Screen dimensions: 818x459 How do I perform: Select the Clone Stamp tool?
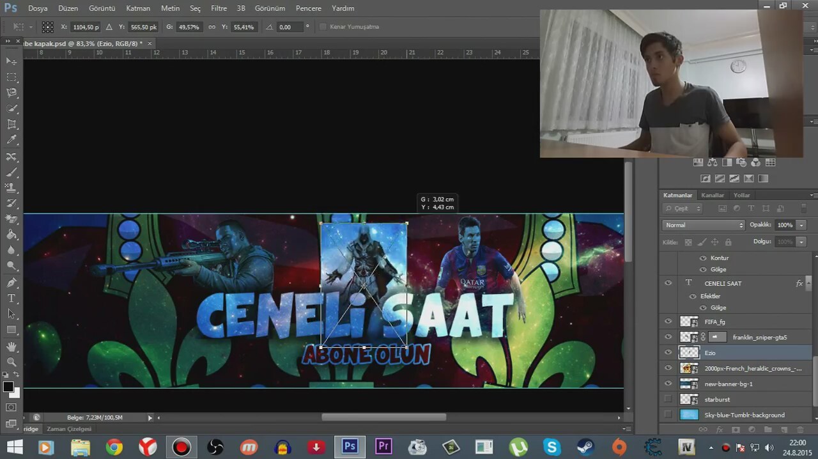point(12,188)
